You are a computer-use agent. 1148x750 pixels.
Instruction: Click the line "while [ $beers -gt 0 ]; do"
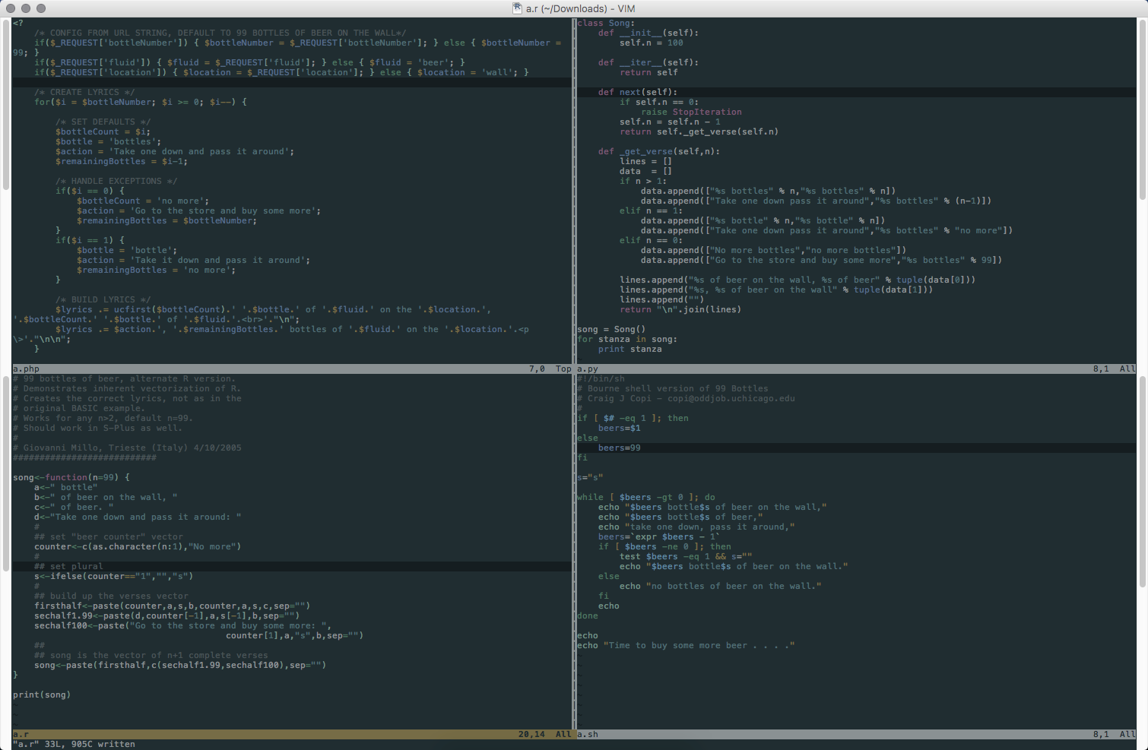(x=646, y=497)
